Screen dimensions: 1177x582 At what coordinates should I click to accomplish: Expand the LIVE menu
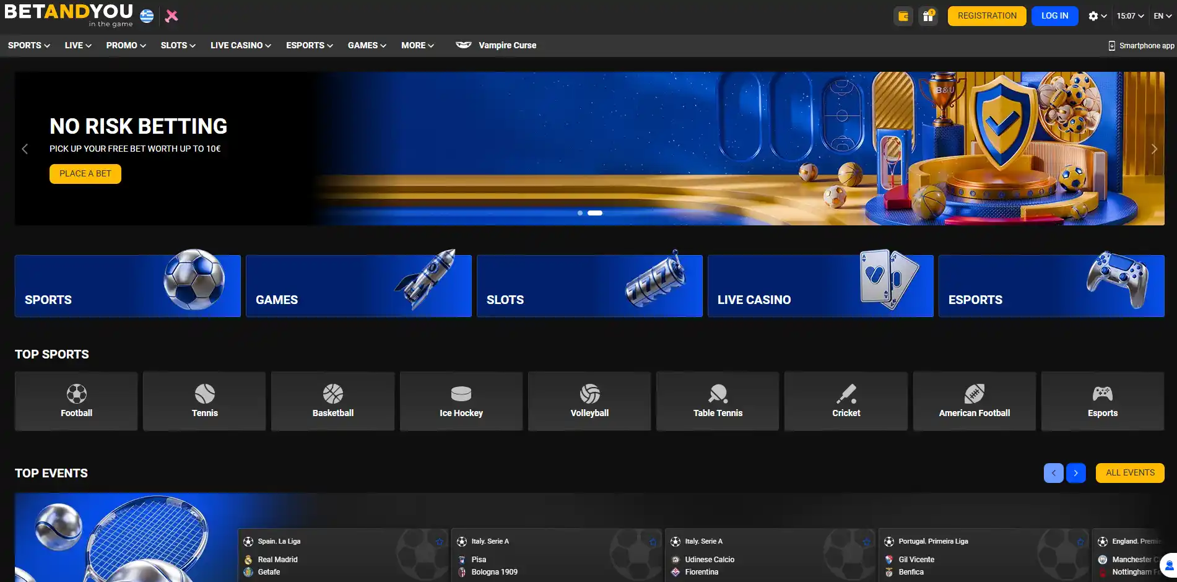pyautogui.click(x=78, y=45)
